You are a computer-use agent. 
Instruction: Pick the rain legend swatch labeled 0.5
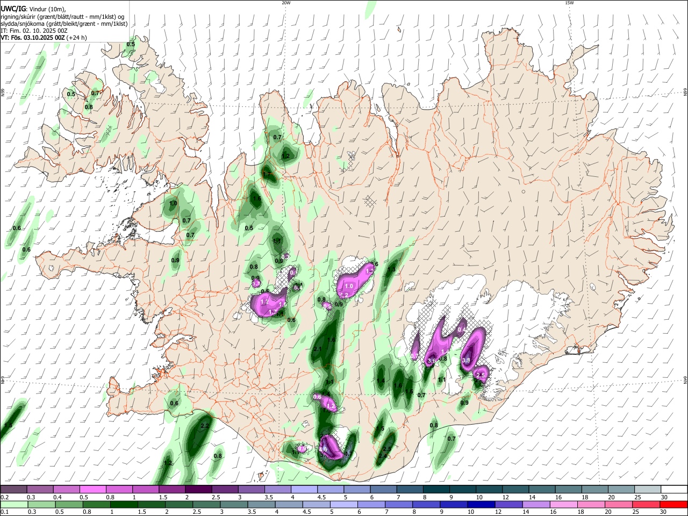click(x=70, y=504)
